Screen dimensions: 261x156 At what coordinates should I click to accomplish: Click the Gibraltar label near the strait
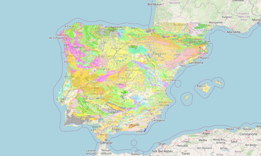[x=106, y=143]
